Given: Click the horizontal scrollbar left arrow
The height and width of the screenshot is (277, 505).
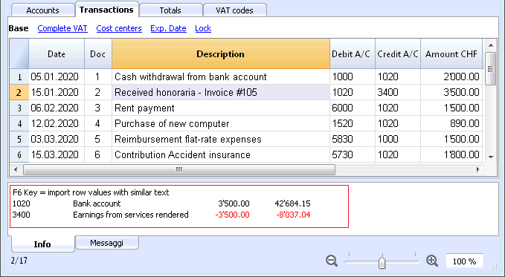Looking at the screenshot, I should (16, 169).
